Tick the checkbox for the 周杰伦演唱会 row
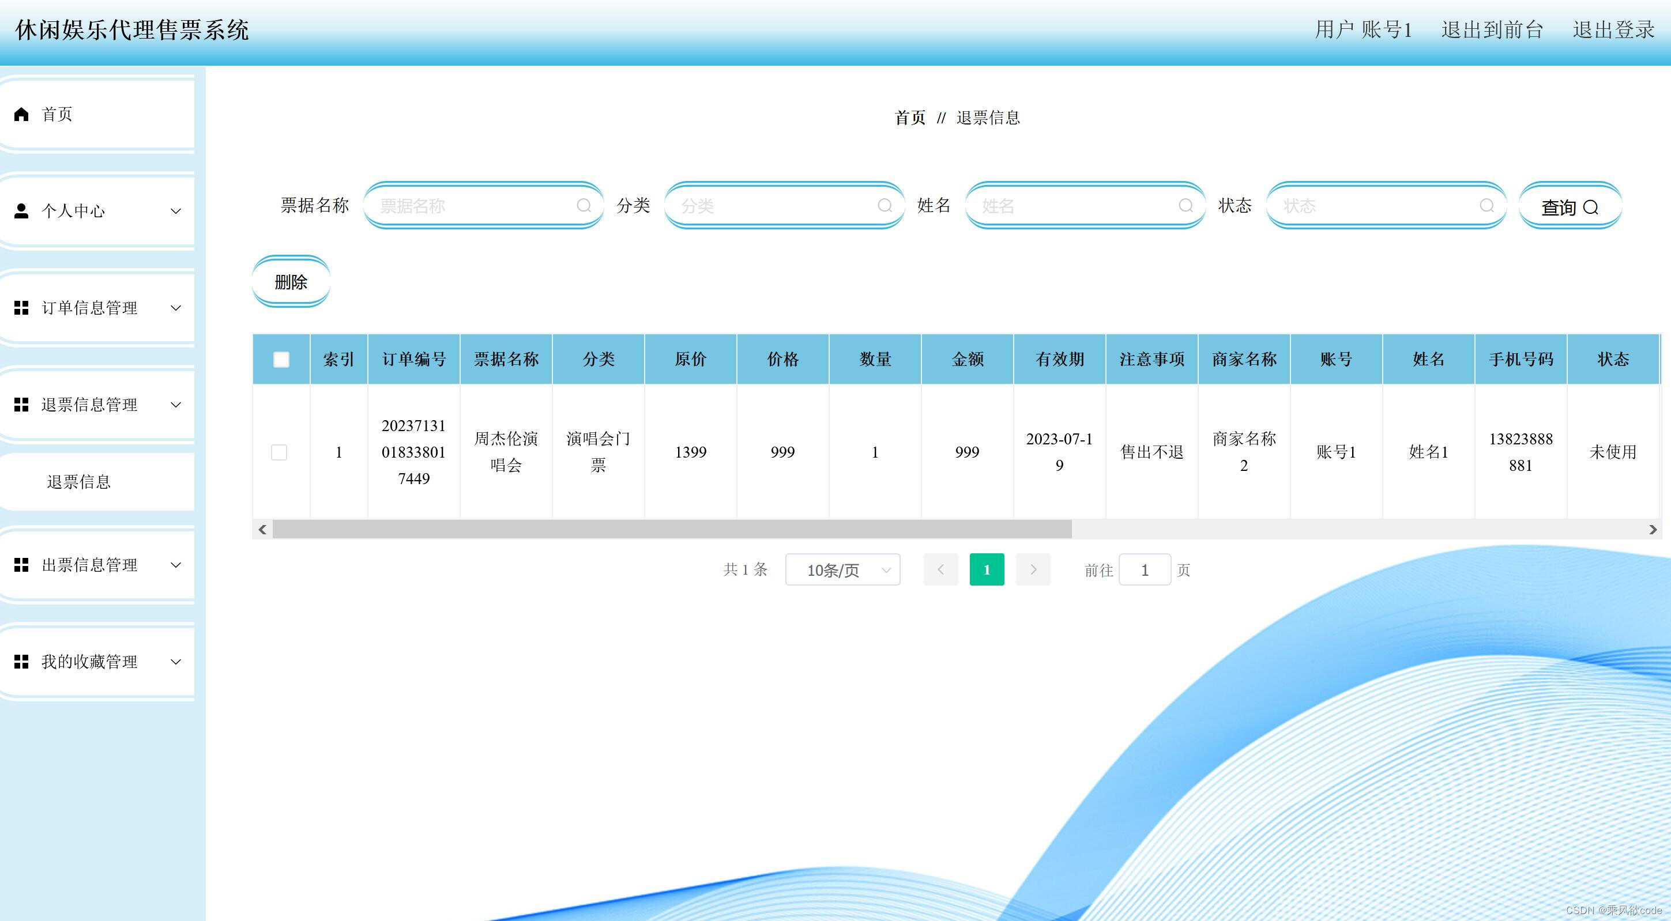1671x921 pixels. point(280,452)
